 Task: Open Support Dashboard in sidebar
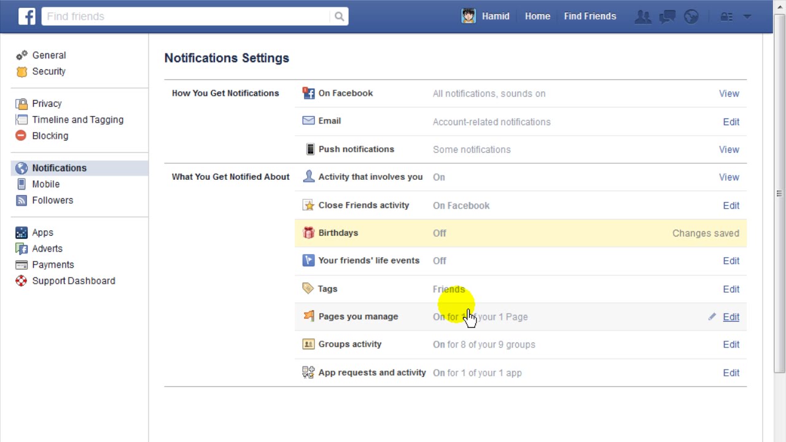pyautogui.click(x=74, y=281)
